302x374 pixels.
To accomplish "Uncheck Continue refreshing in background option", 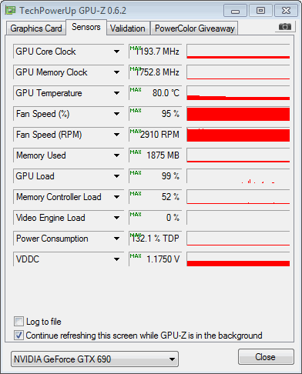I will 18,336.
